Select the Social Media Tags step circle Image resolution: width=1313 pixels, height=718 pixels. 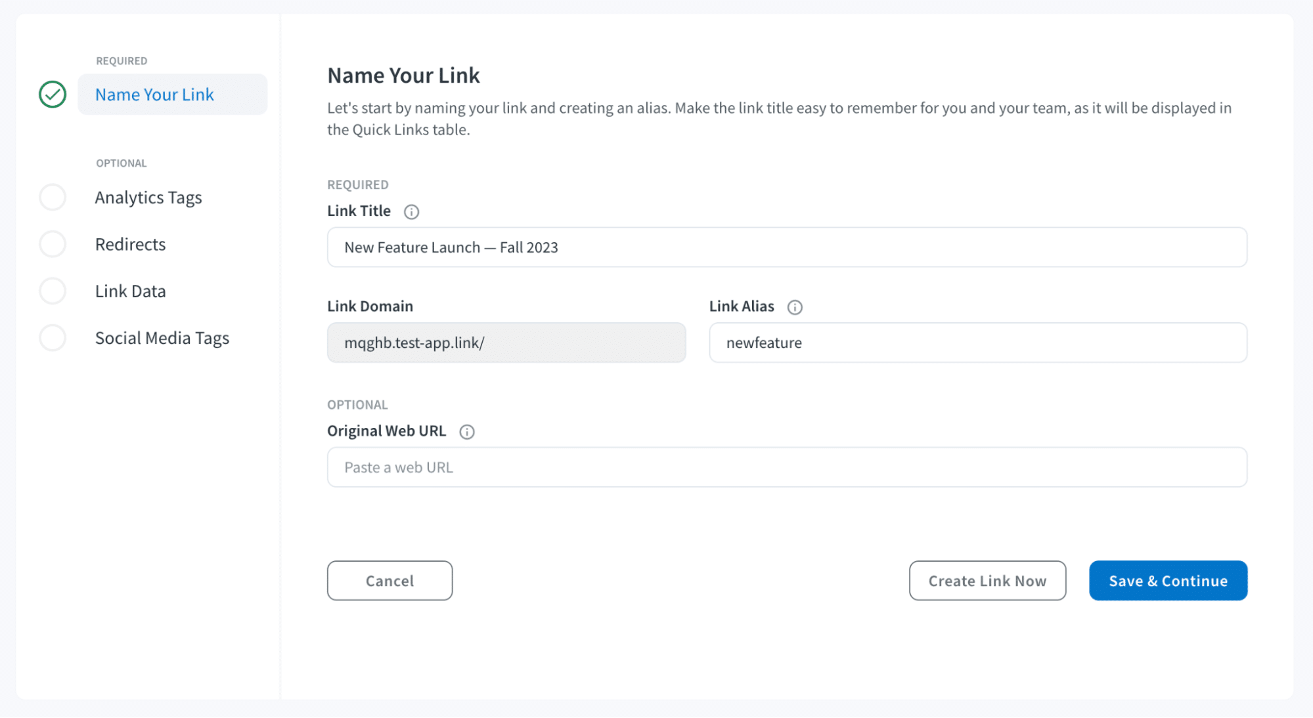pos(52,337)
